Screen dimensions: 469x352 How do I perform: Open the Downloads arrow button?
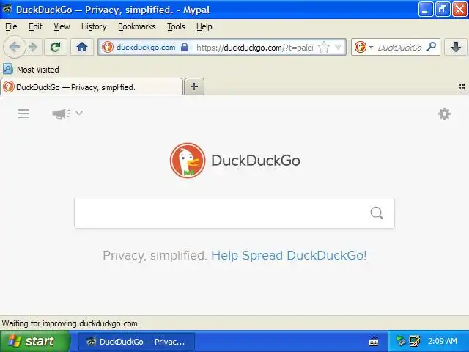455,47
